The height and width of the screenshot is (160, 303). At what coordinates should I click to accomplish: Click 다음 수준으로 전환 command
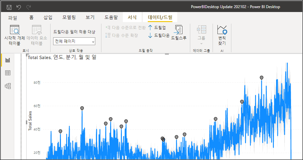click(x=125, y=28)
